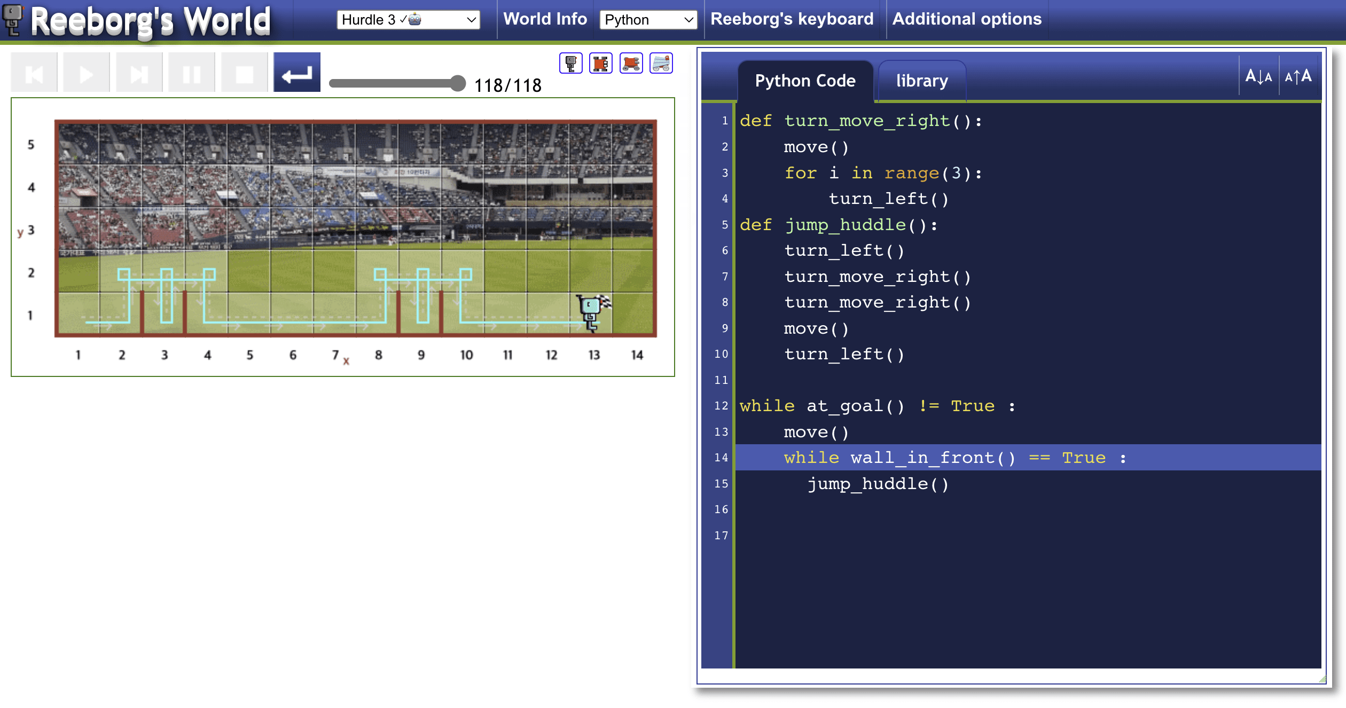This screenshot has height=708, width=1346.
Task: Choose the red wheeled robot image
Action: 631,64
